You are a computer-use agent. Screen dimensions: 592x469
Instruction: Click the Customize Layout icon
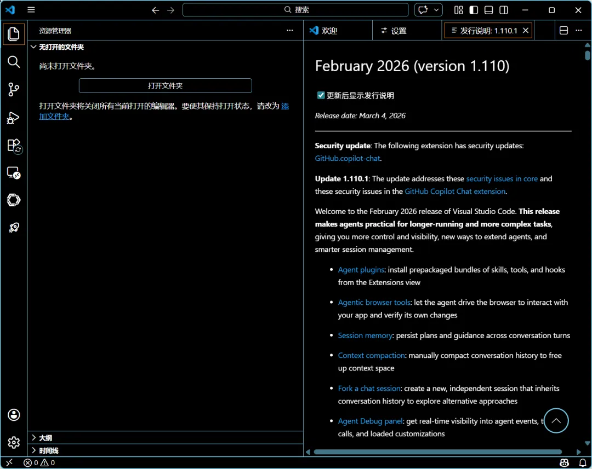459,10
